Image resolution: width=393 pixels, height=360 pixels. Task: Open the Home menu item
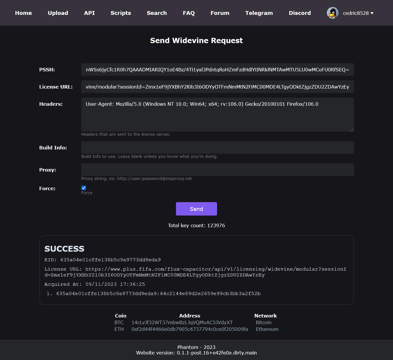point(24,13)
